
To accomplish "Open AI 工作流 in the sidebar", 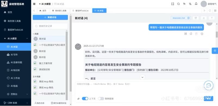I will tap(15, 78).
